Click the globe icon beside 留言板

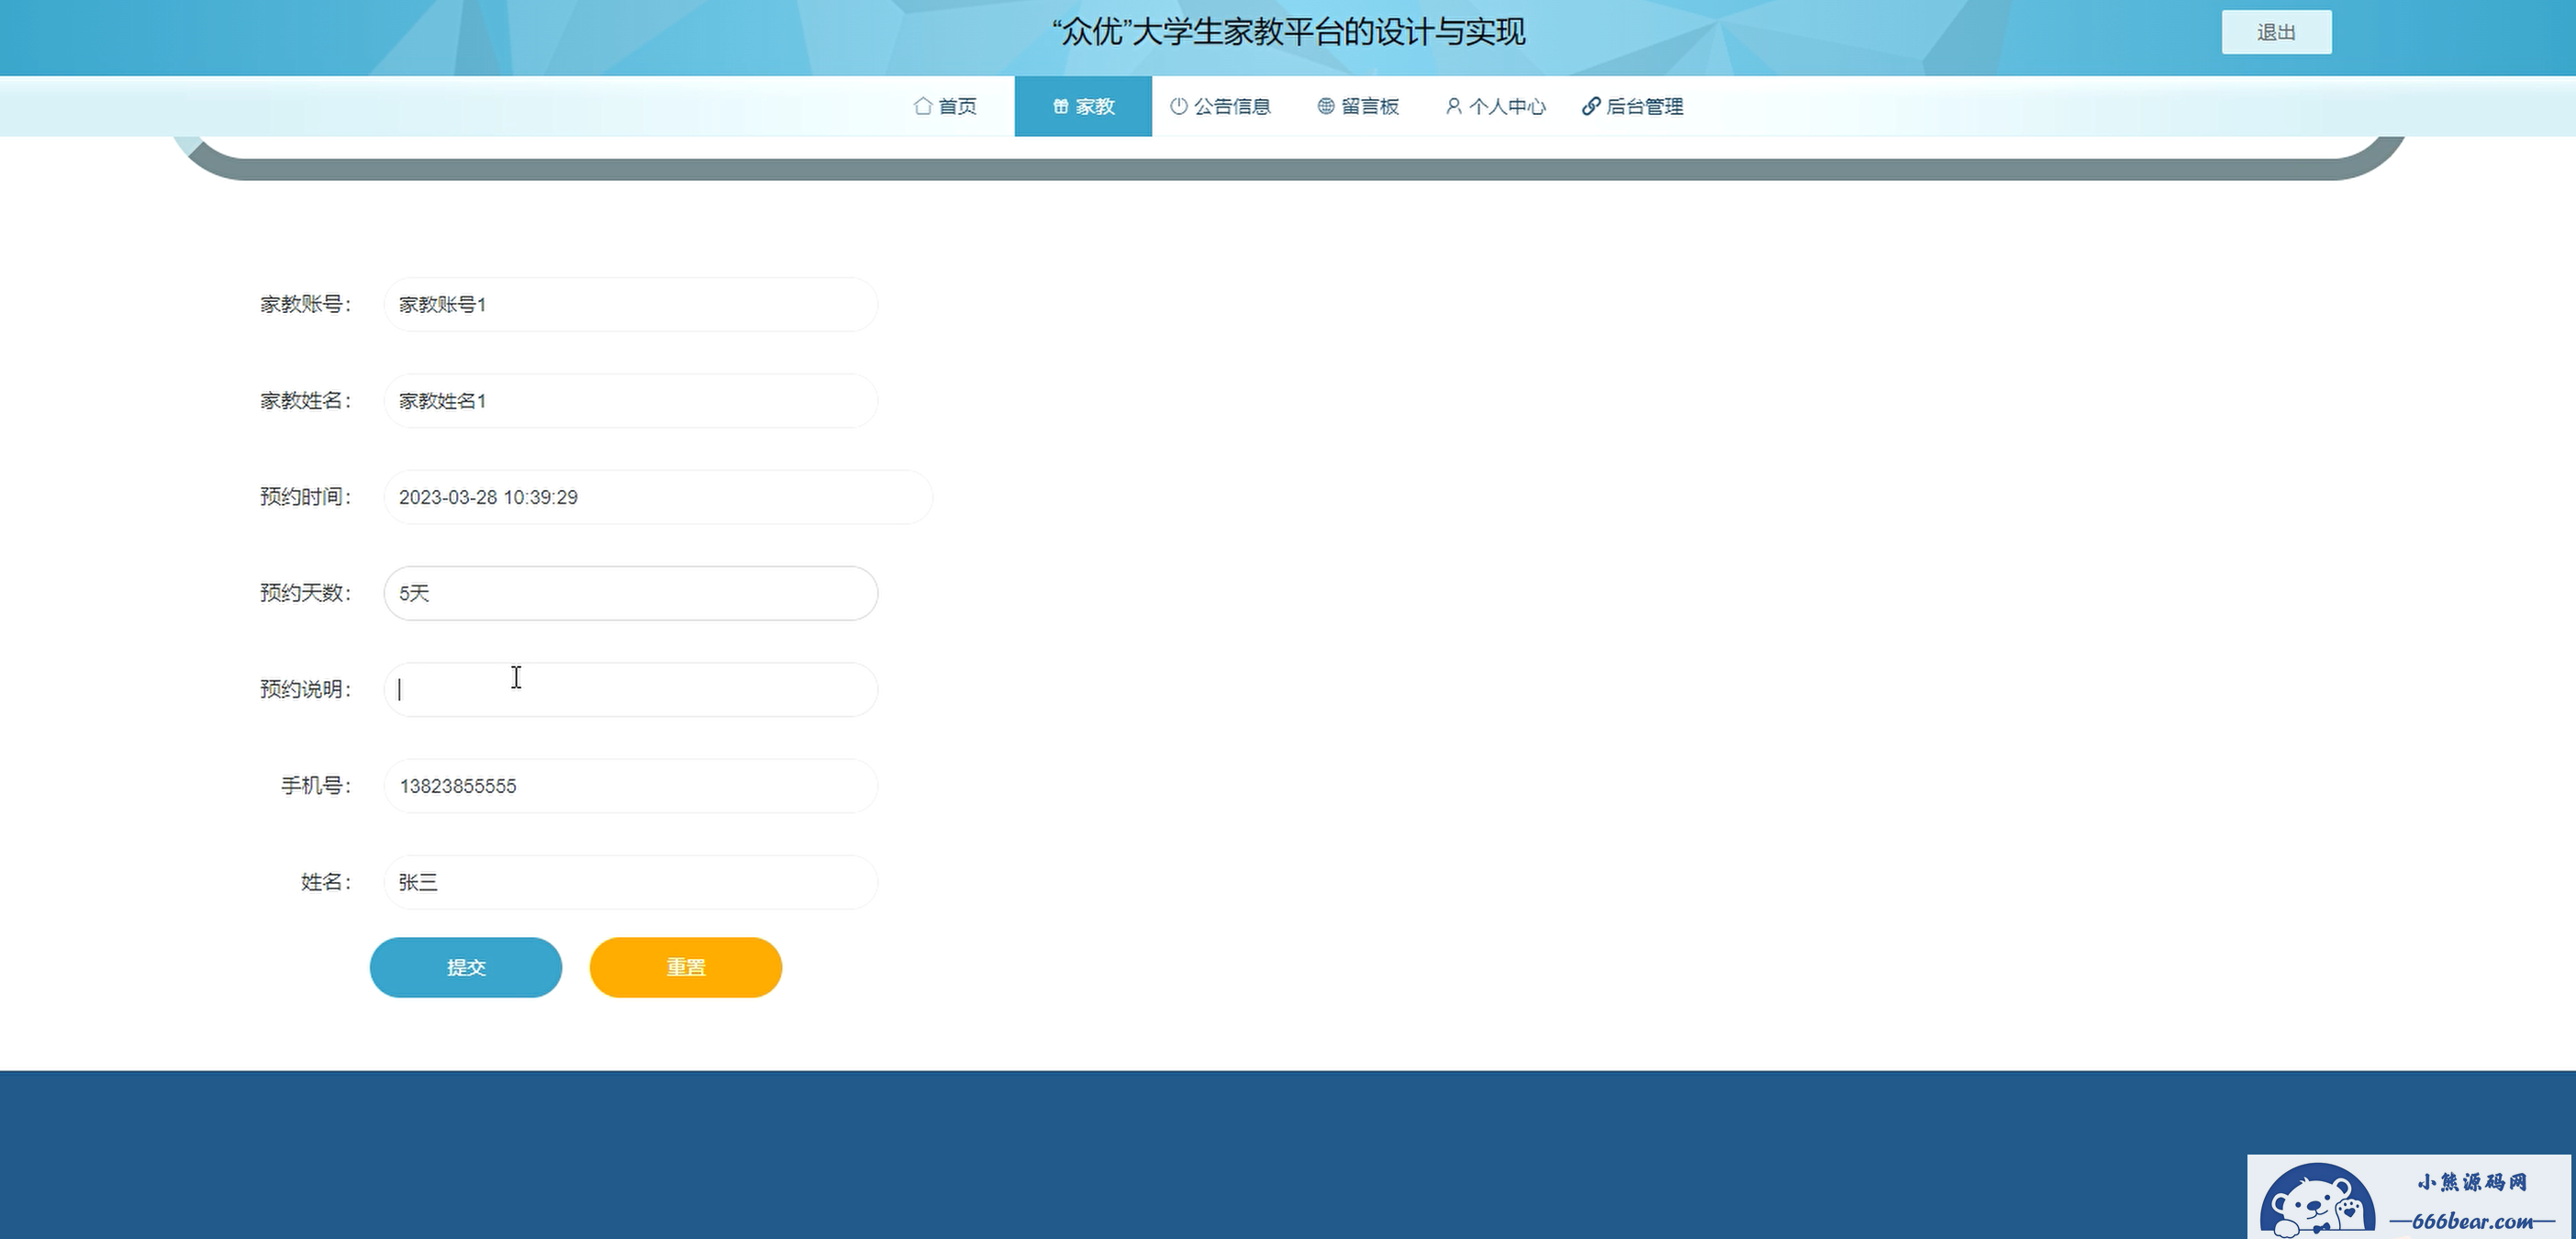(1326, 106)
